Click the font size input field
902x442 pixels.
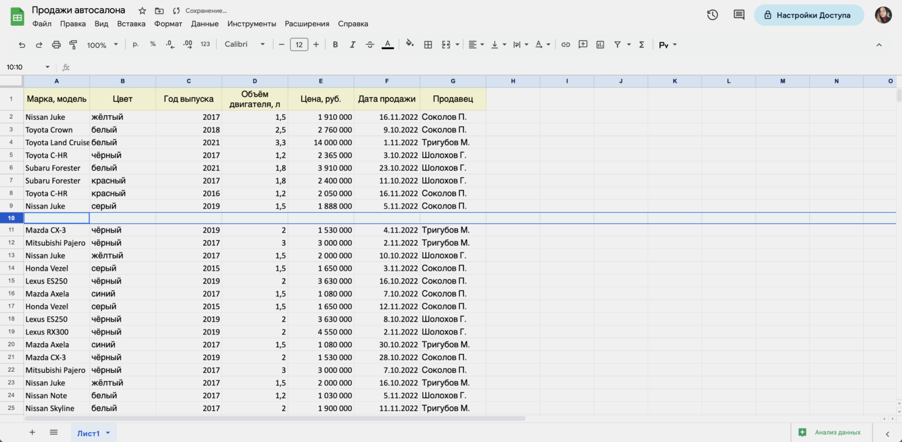[299, 44]
